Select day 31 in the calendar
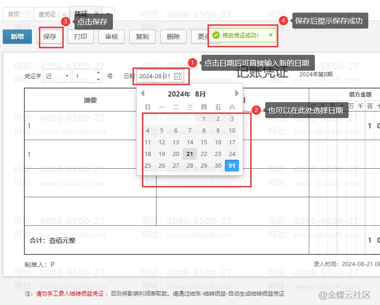This screenshot has height=305, width=380. [232, 165]
